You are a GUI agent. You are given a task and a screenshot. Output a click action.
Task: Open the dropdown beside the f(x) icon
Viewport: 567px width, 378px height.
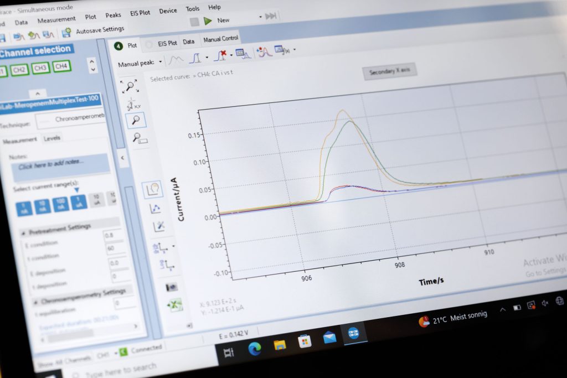click(x=295, y=49)
